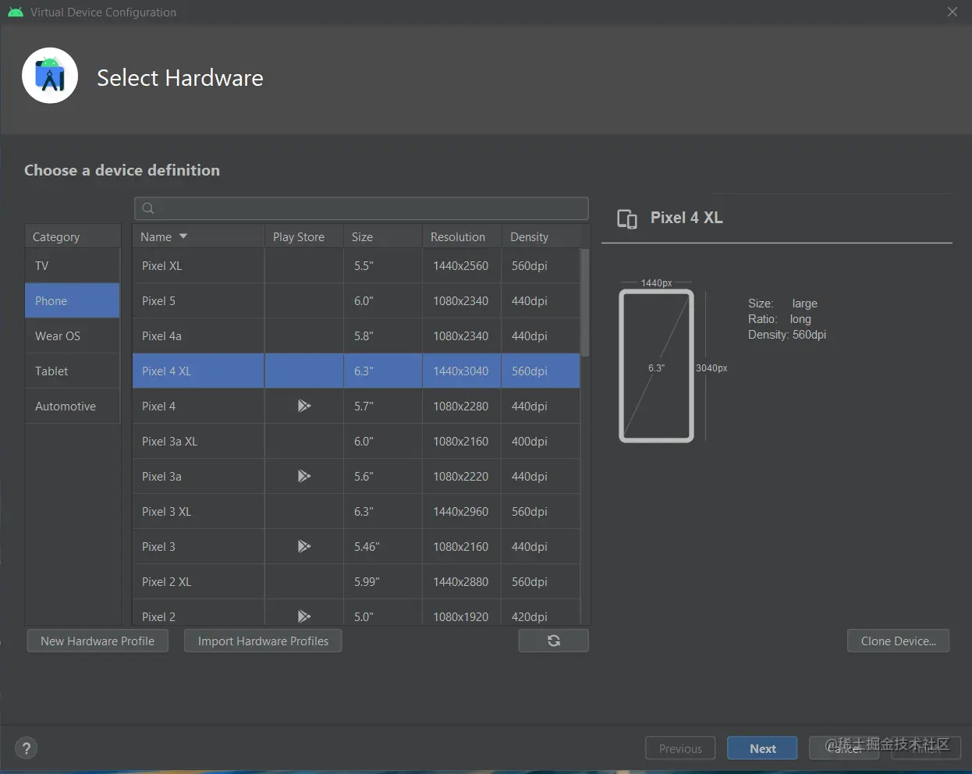Click the 1440x2560 resolution cell

click(x=461, y=265)
